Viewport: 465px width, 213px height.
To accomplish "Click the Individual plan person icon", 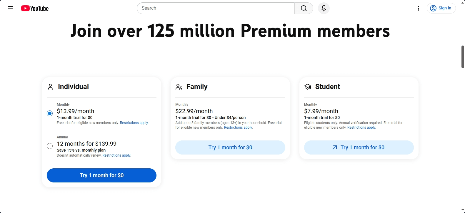I will (50, 86).
